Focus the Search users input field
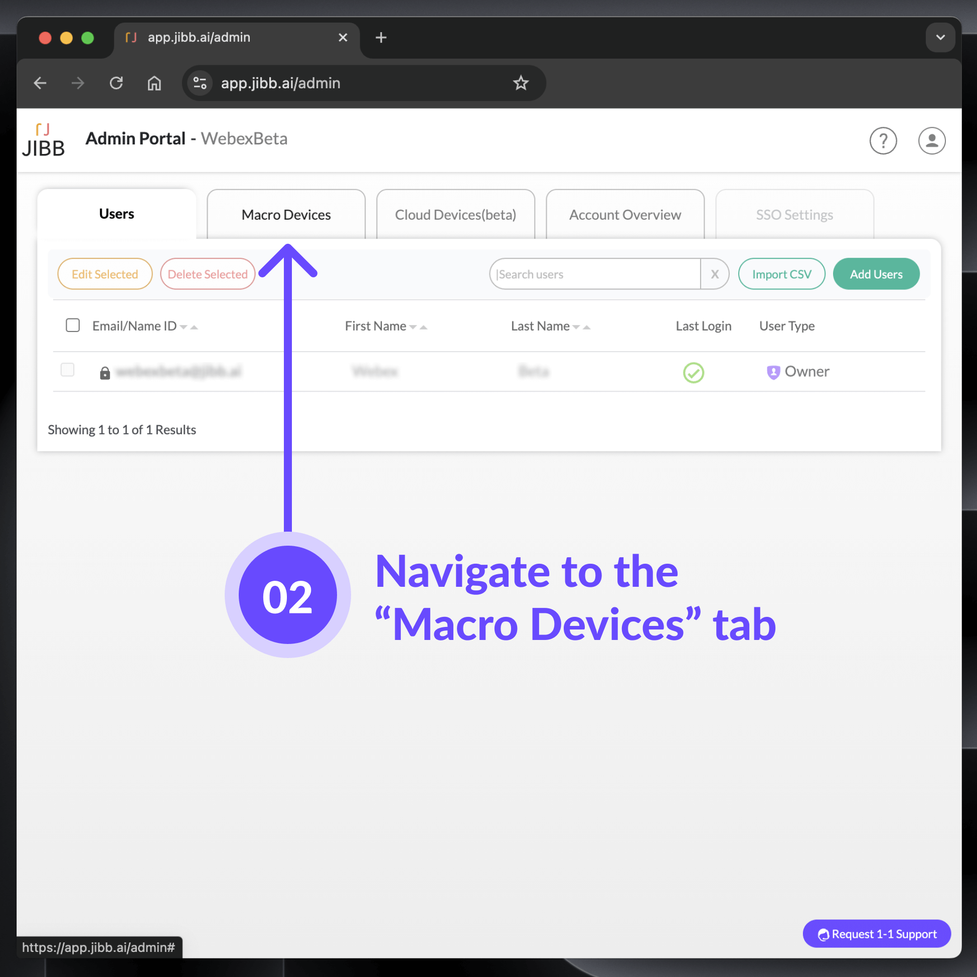The width and height of the screenshot is (977, 977). 595,274
